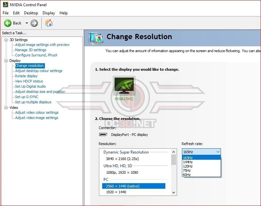Open Configure Surround, PhysX
The height and width of the screenshot is (206, 261).
point(36,55)
